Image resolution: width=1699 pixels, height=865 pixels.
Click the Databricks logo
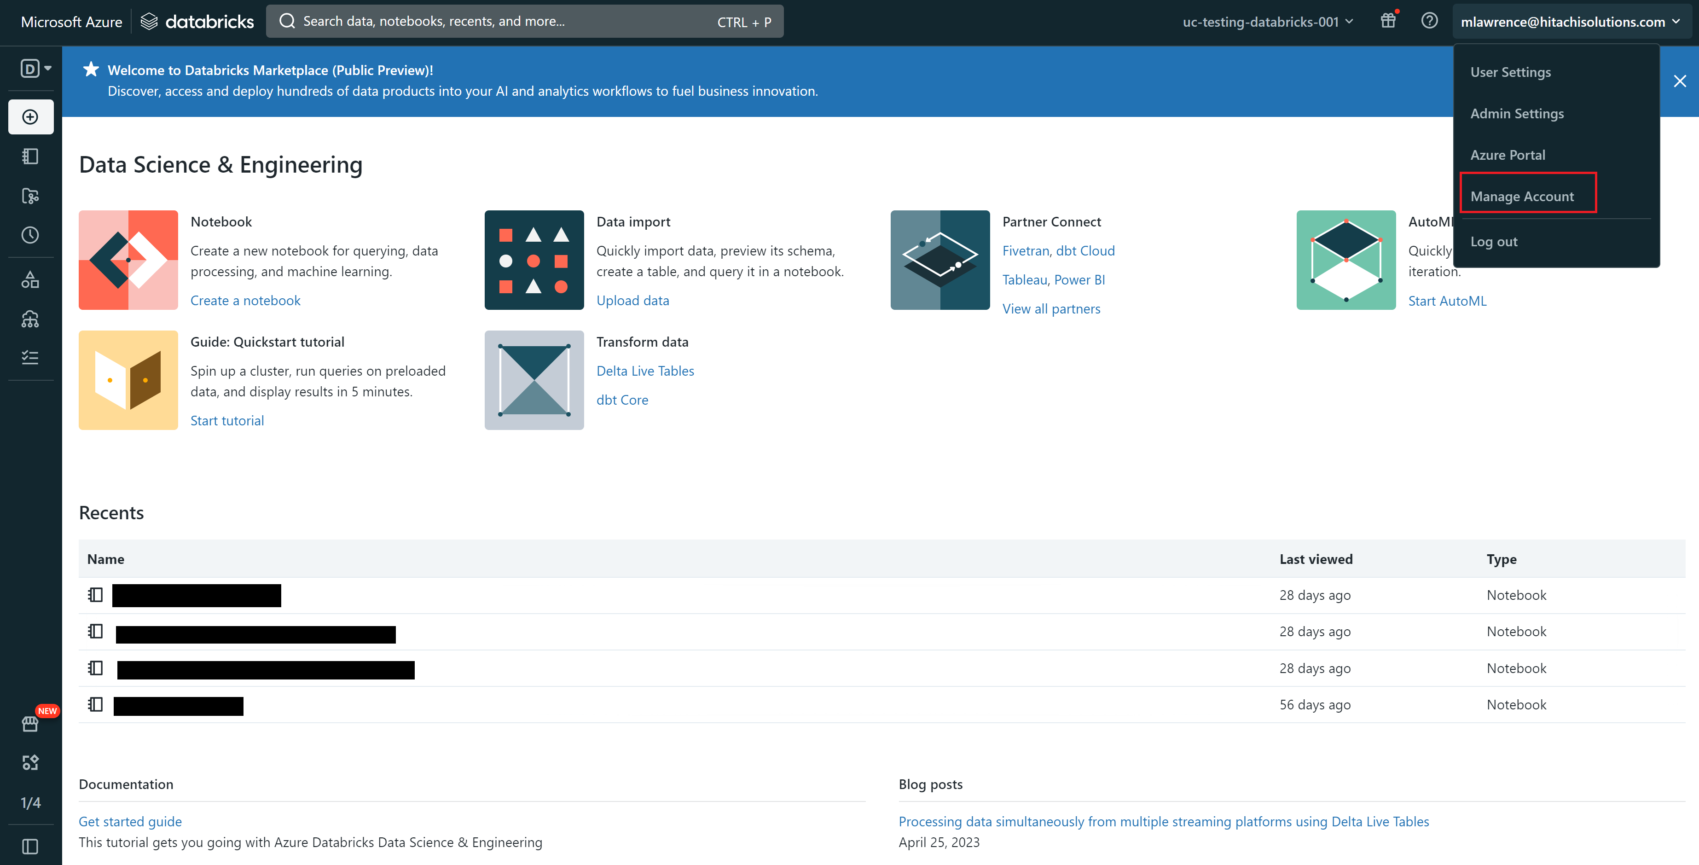point(197,22)
